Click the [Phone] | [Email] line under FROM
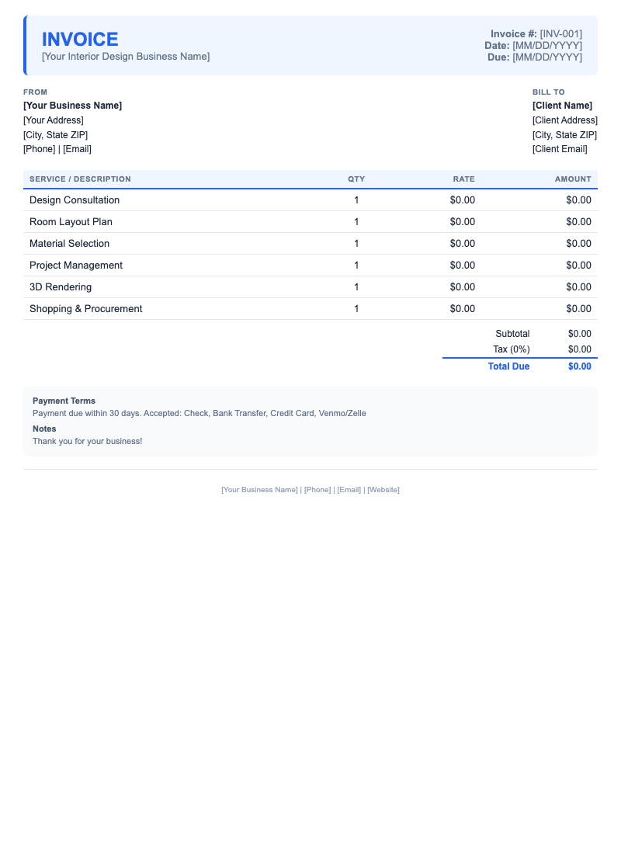 pyautogui.click(x=57, y=149)
